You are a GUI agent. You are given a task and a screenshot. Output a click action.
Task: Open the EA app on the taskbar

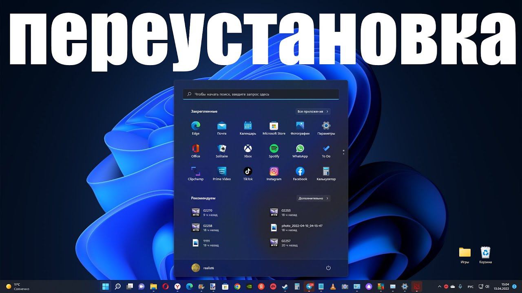pyautogui.click(x=273, y=286)
